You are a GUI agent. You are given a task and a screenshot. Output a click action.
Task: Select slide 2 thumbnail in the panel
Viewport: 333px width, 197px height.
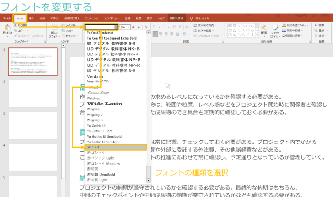[33, 94]
